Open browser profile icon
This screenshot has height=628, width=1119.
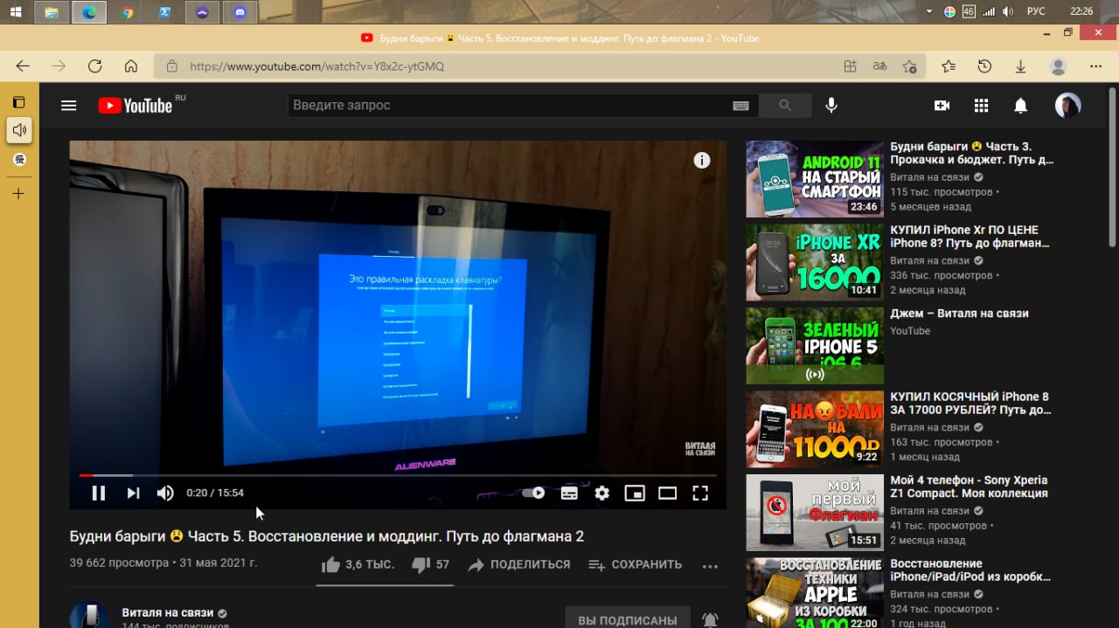point(1058,66)
